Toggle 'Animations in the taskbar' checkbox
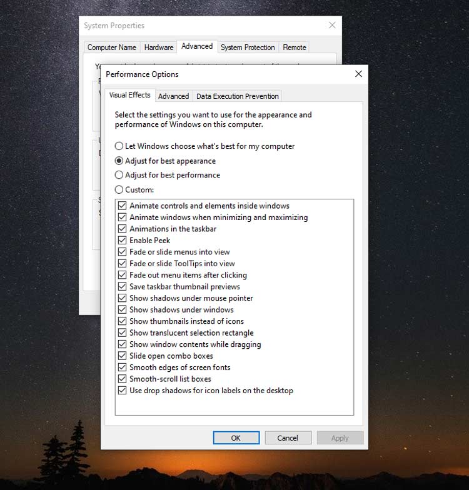Viewport: 469px width, 490px height. click(x=123, y=229)
